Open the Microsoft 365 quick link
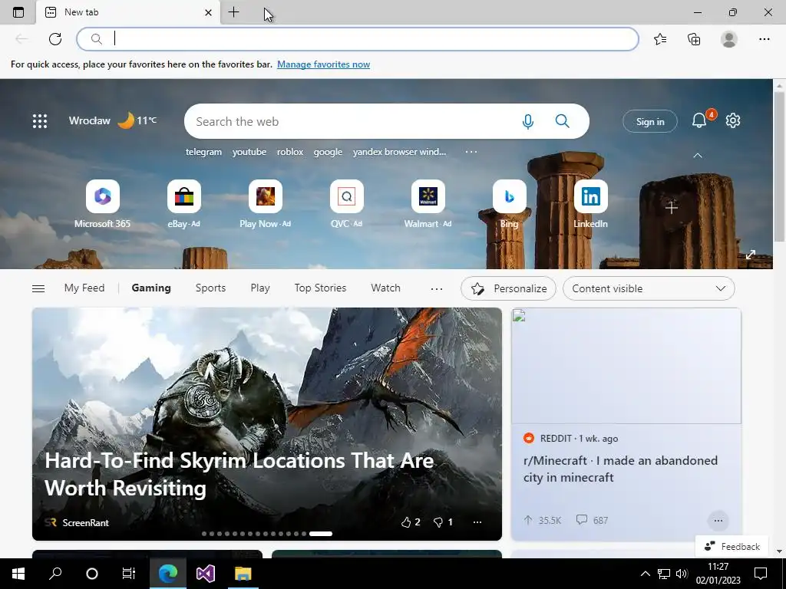Image resolution: width=786 pixels, height=589 pixels. tap(102, 204)
